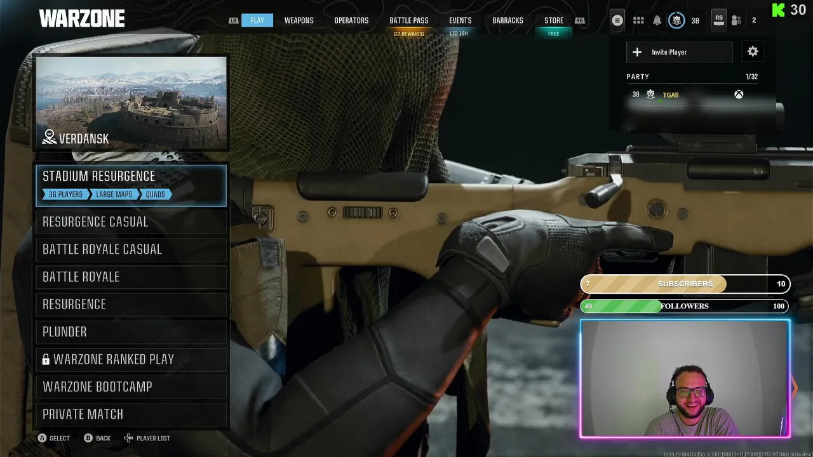Open the Events tab
Image resolution: width=813 pixels, height=457 pixels.
(460, 20)
